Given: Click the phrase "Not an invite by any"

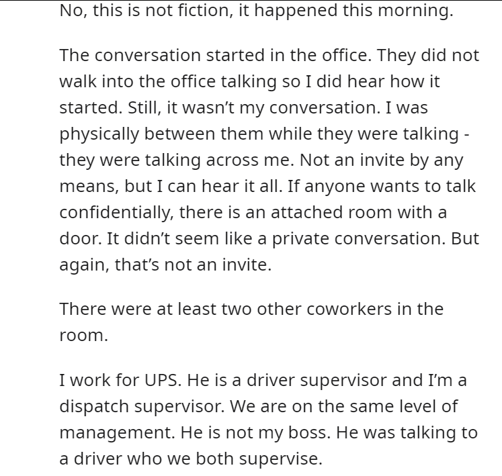Looking at the screenshot, I should click(382, 160).
